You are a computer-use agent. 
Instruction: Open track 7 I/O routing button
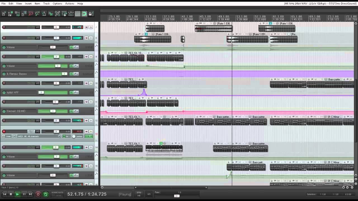click(37, 27)
